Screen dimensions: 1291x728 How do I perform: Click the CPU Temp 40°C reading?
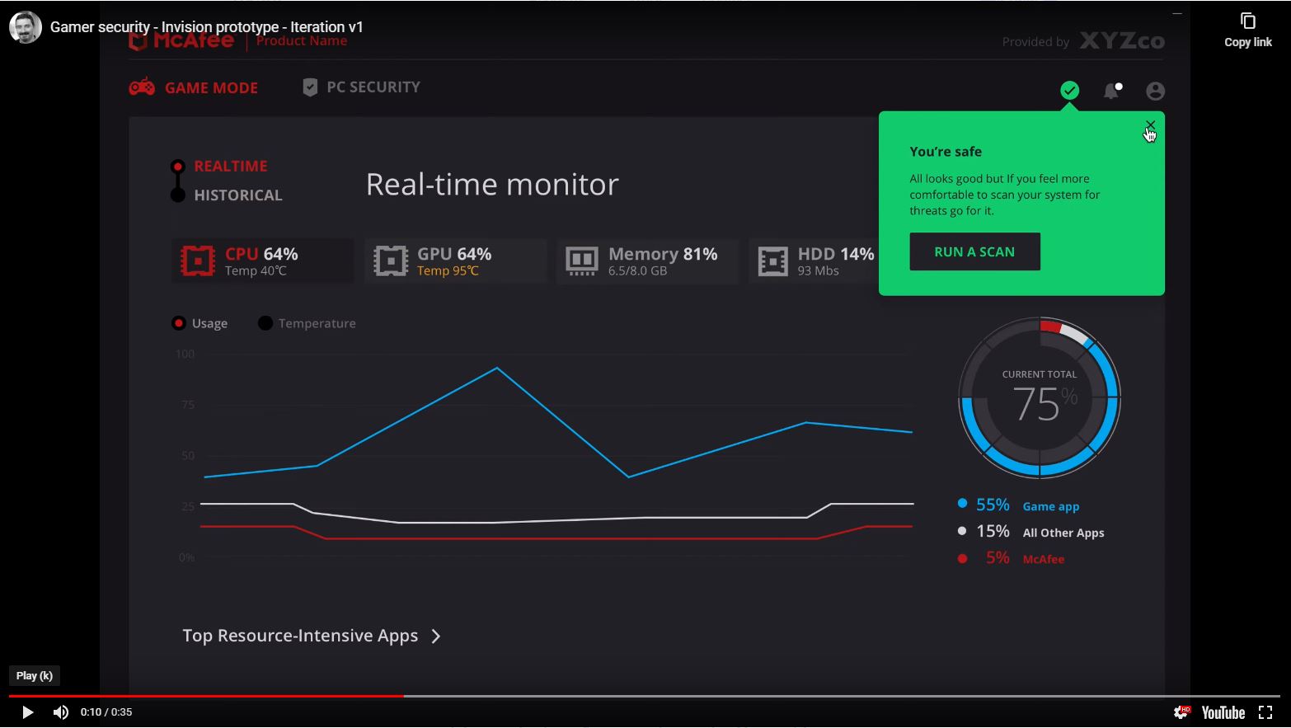point(256,271)
